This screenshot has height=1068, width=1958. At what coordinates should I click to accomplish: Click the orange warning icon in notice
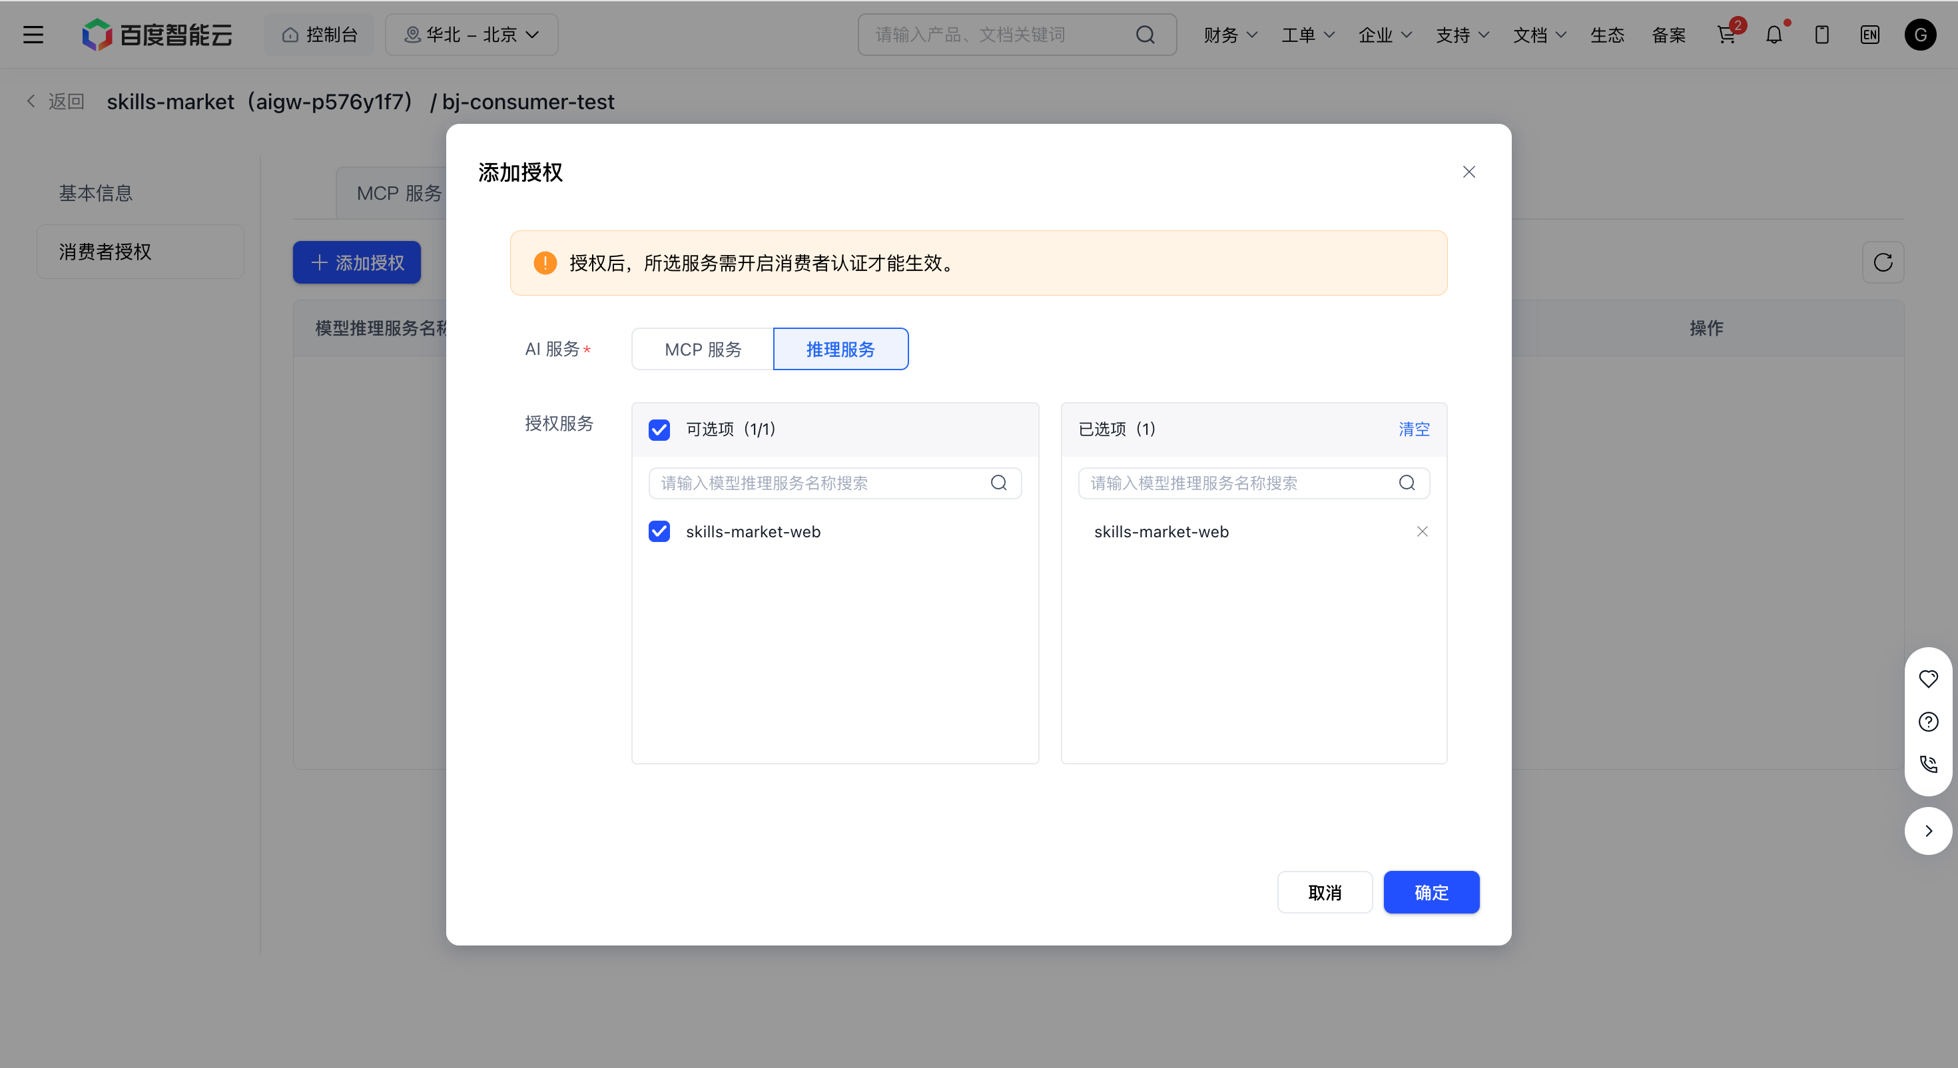(x=545, y=263)
